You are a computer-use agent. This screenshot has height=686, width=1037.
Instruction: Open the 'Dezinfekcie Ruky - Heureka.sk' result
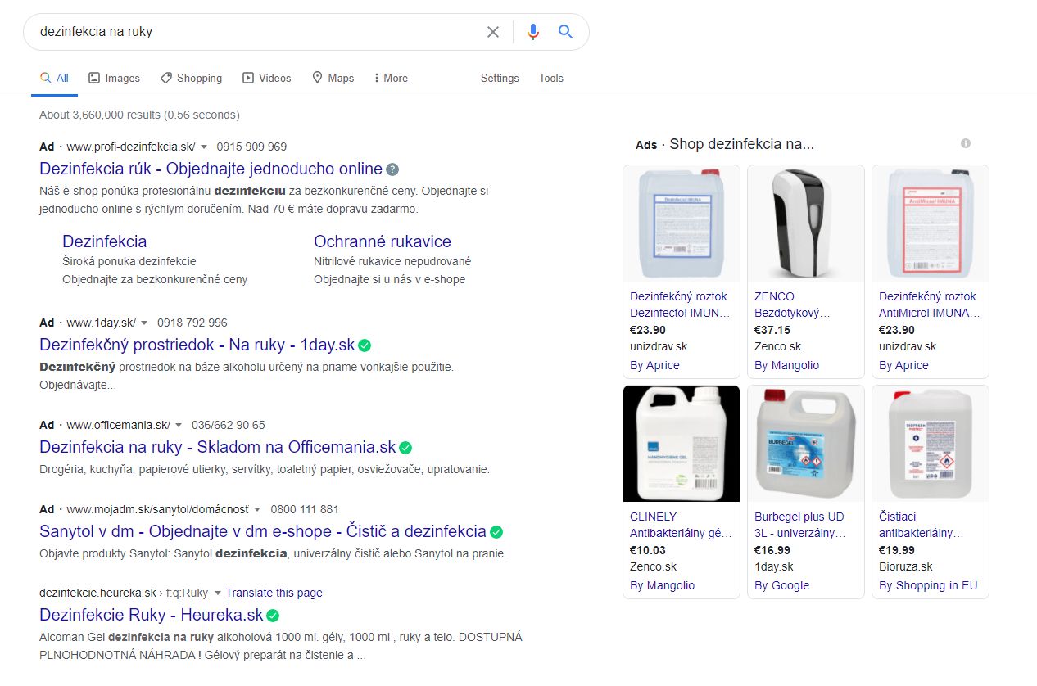[x=152, y=616]
